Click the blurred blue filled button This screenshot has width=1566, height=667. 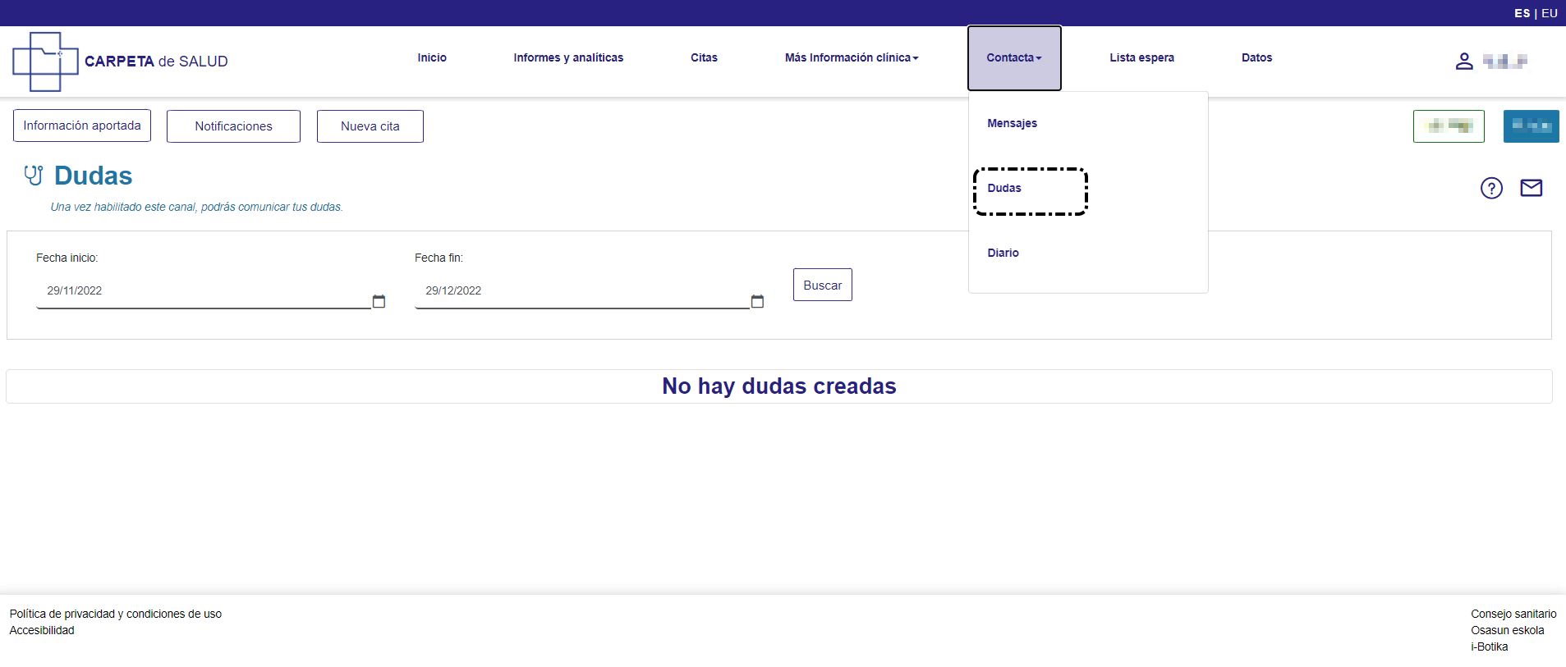(1531, 126)
